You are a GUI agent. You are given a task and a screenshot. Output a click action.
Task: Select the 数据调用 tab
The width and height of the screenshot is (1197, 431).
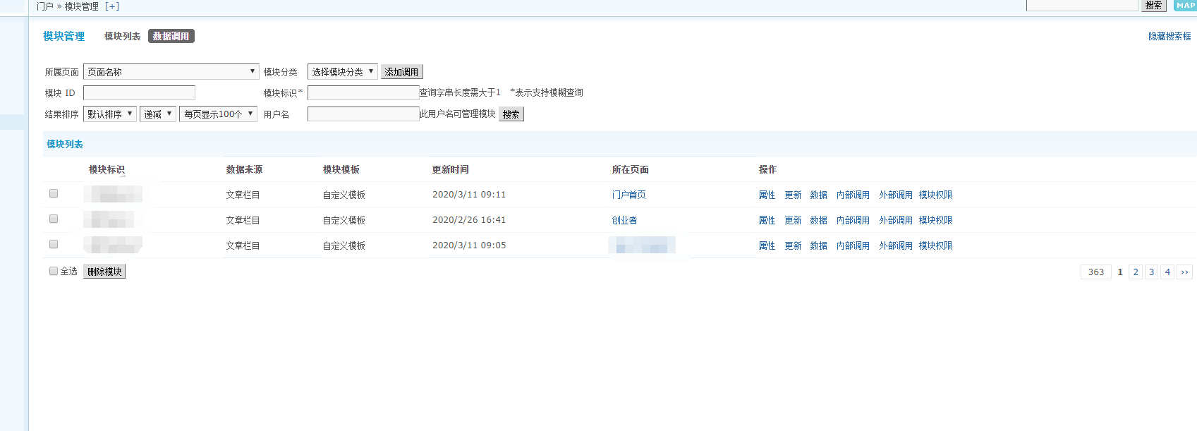coord(171,36)
